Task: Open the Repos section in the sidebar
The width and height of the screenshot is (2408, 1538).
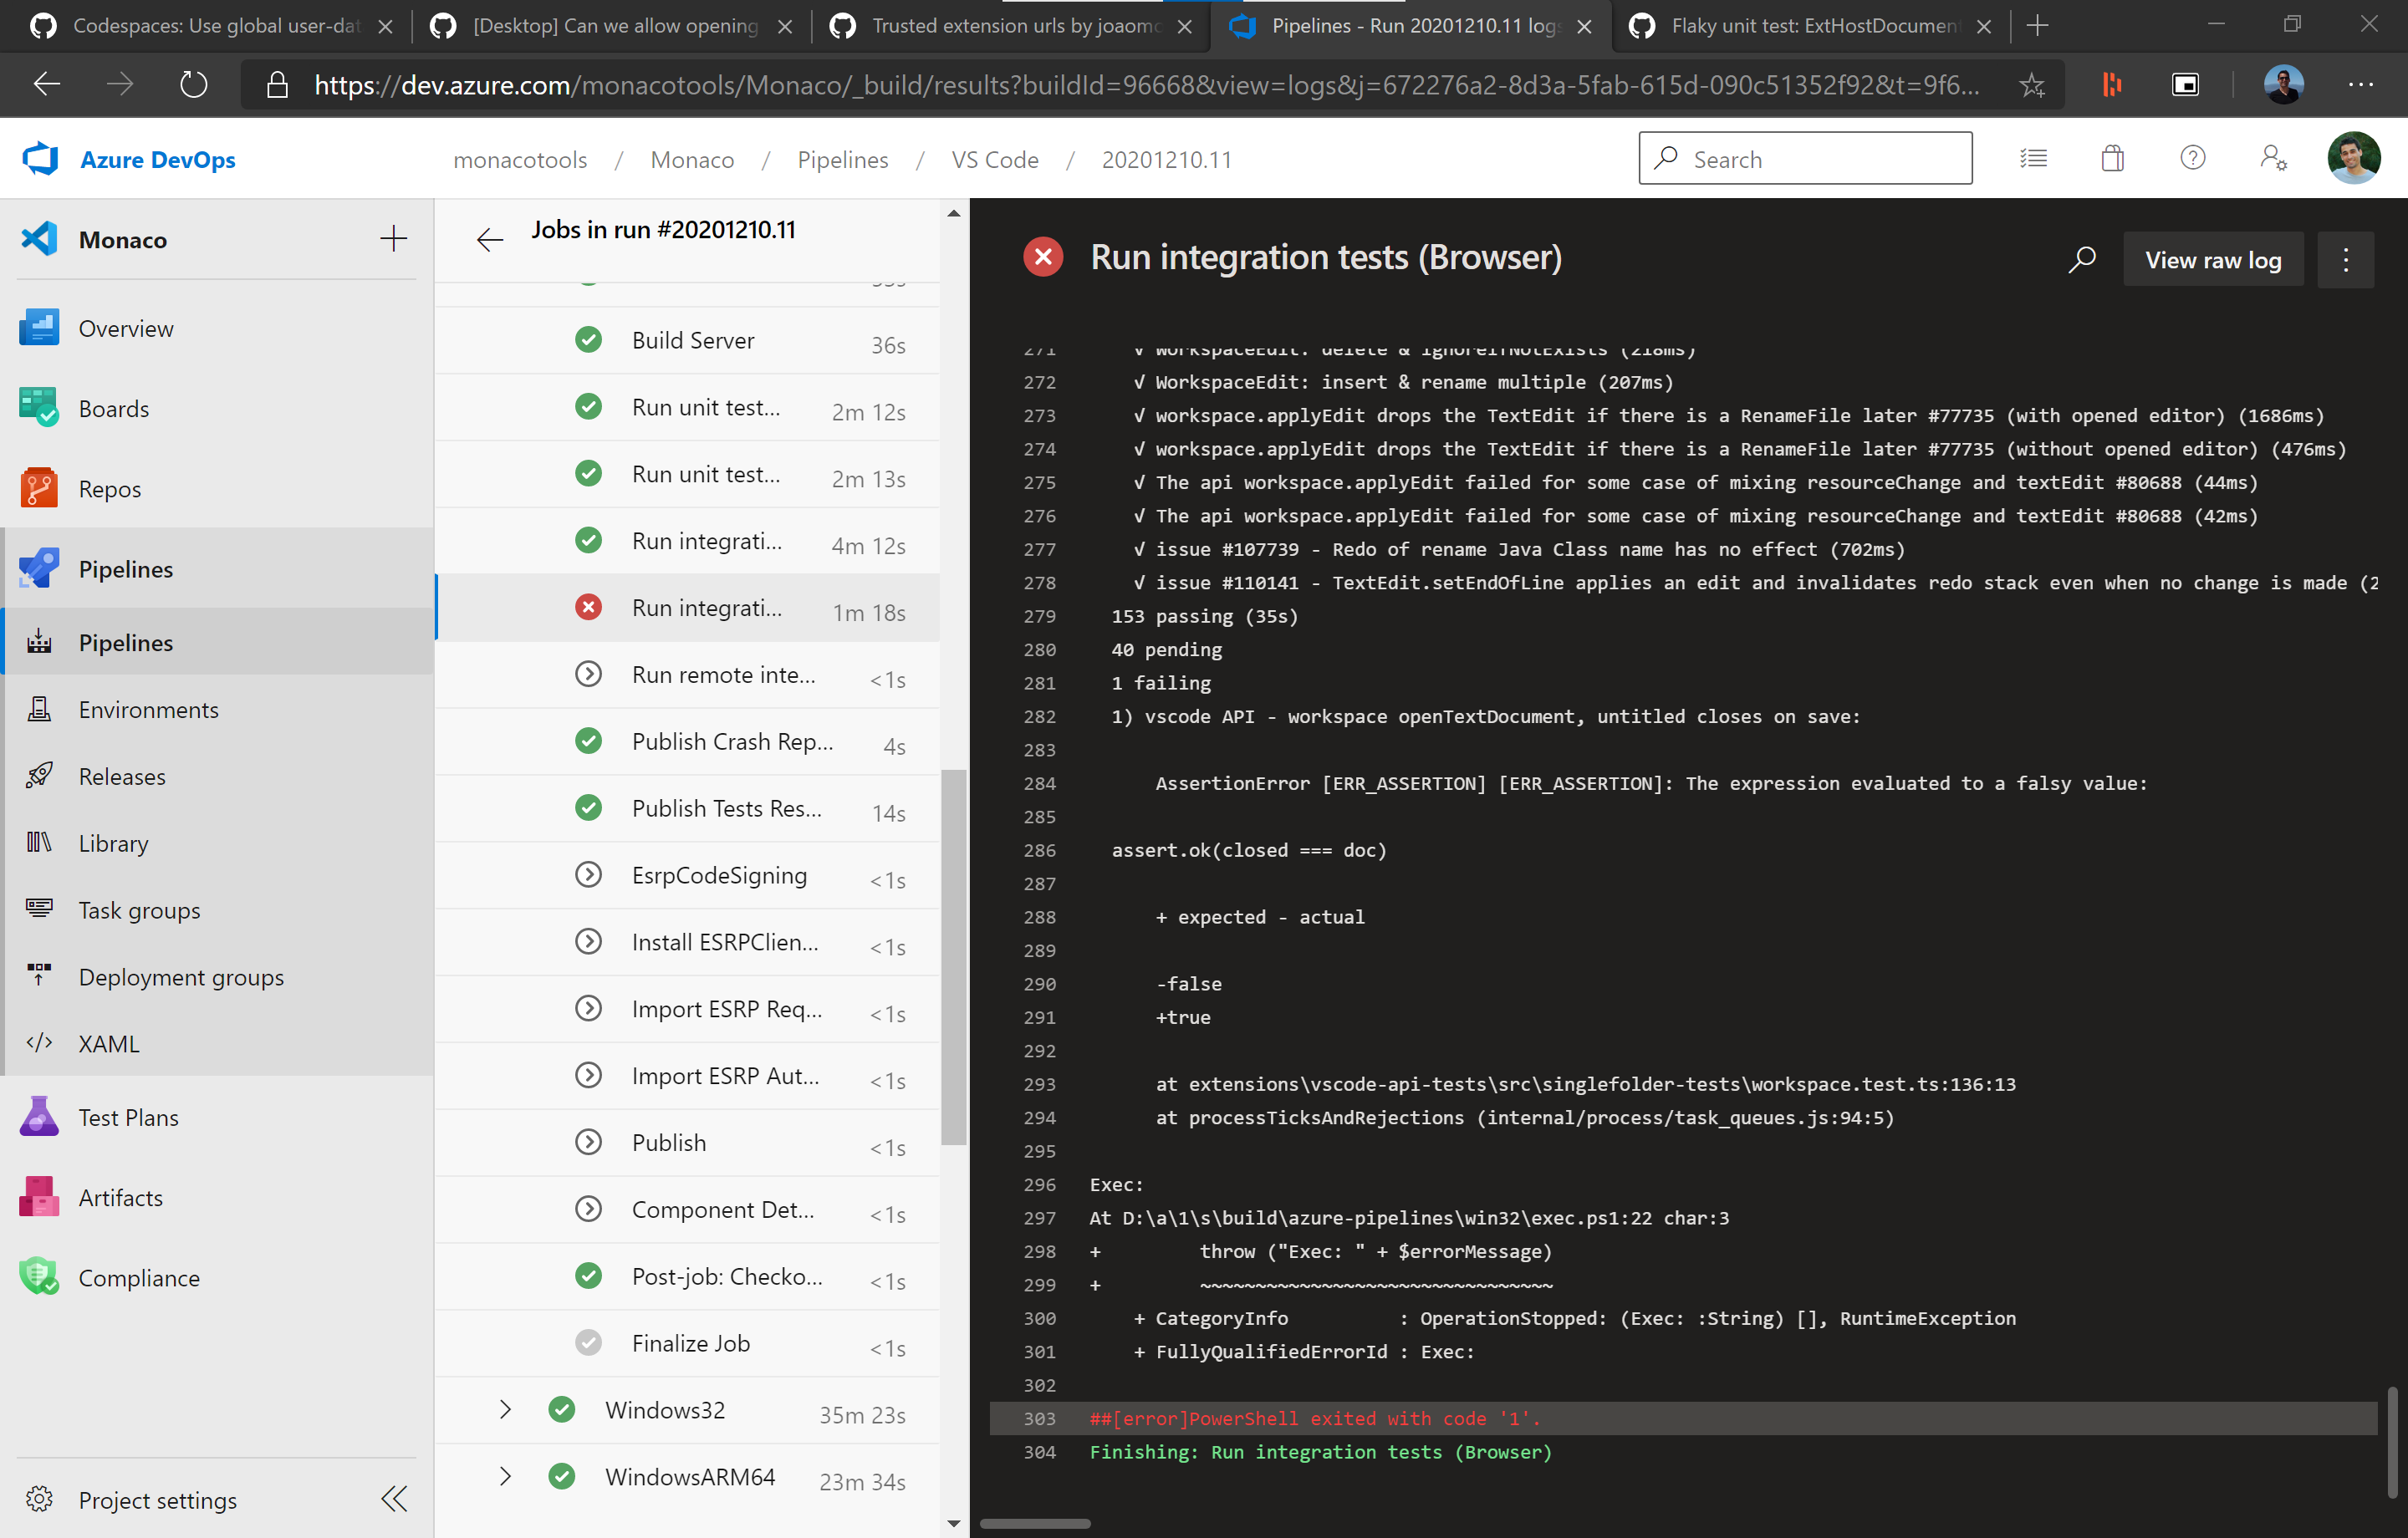Action: click(110, 489)
